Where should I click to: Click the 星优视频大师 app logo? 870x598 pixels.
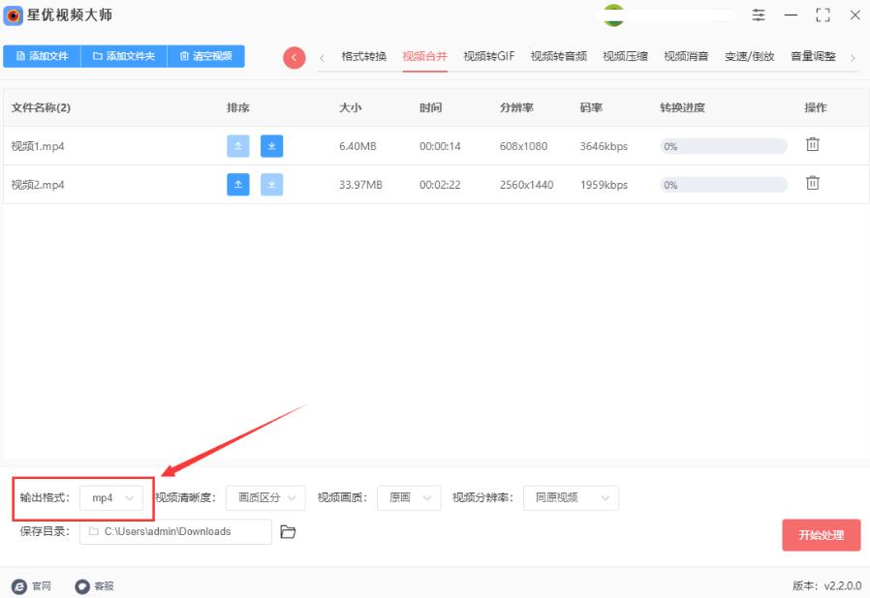tap(14, 15)
